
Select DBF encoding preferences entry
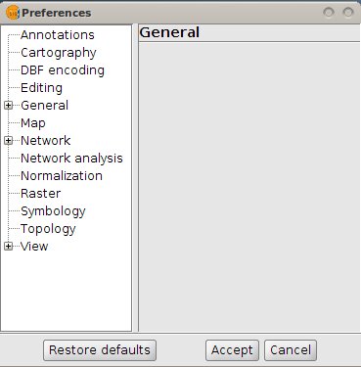tap(63, 70)
